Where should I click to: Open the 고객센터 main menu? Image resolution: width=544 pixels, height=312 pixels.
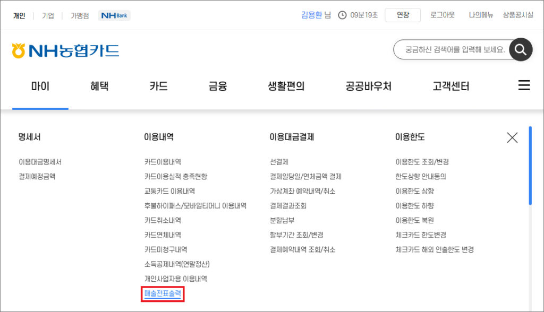[x=451, y=86]
